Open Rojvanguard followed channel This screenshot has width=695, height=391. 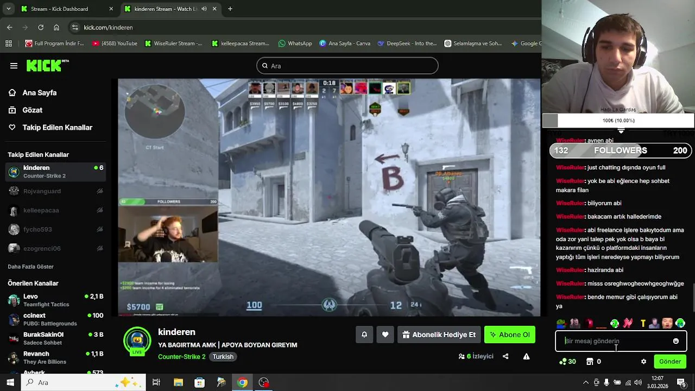click(x=55, y=191)
